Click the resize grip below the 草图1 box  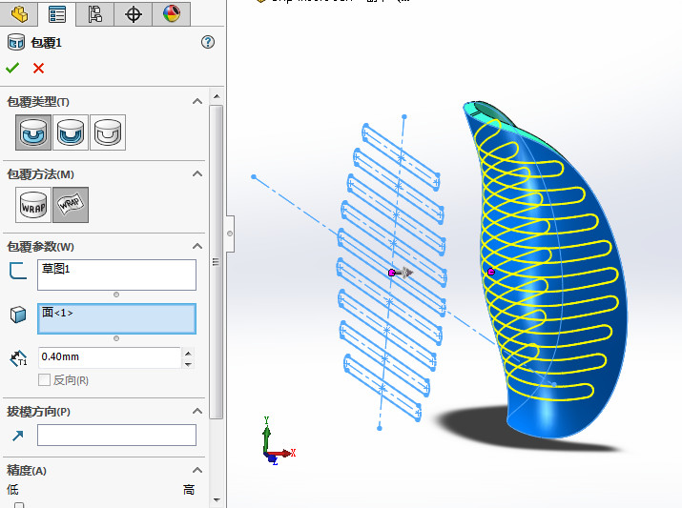click(116, 295)
